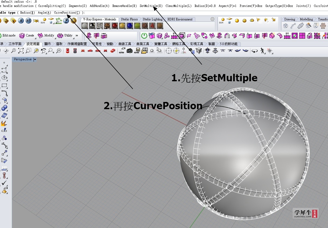The width and height of the screenshot is (328, 228).
Task: Select the 曲線工具 toolbar tab
Action: [125, 44]
